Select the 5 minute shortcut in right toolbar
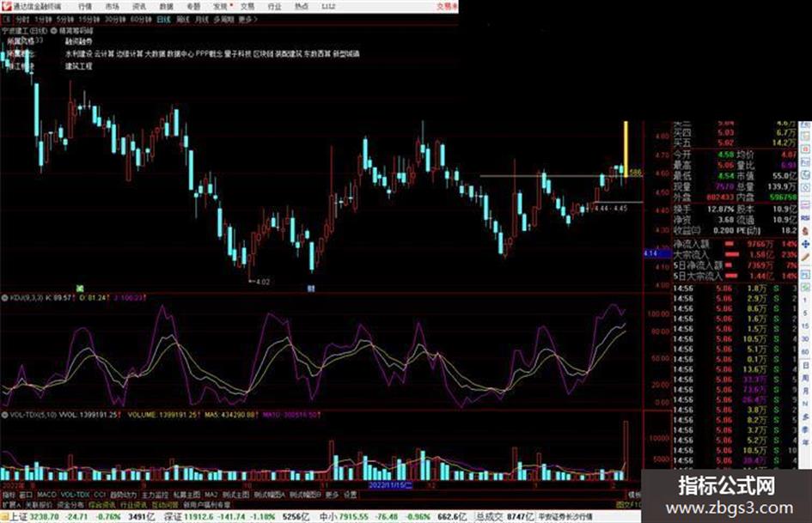 pyautogui.click(x=805, y=313)
